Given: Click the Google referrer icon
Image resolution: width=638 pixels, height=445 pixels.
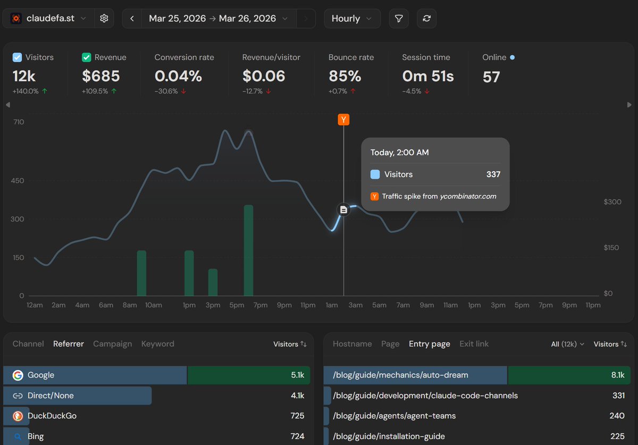Looking at the screenshot, I should tap(18, 375).
